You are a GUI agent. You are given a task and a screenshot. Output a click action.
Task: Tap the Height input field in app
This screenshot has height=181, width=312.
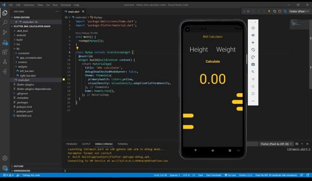(x=199, y=50)
